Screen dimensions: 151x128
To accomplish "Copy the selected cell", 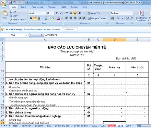I will click(13, 15).
